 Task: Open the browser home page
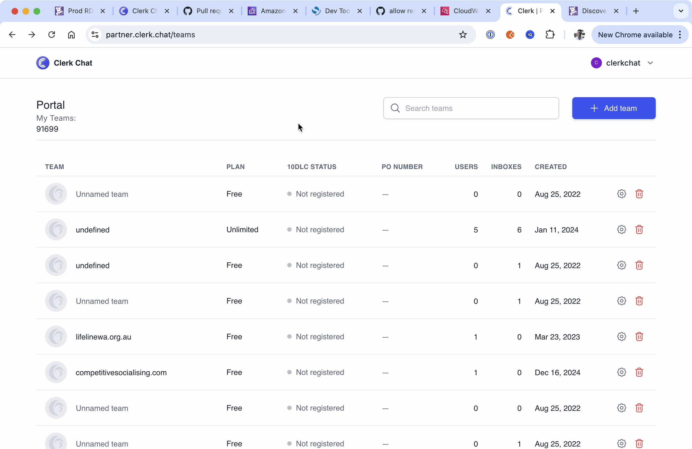[x=71, y=35]
